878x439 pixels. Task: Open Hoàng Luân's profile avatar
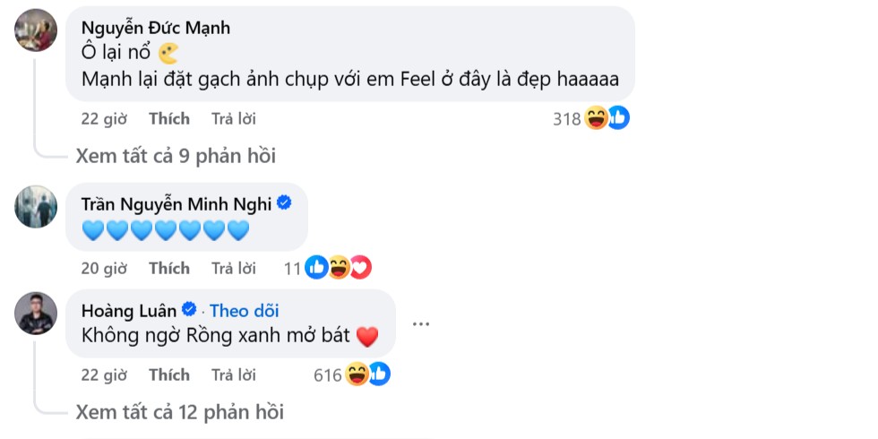click(36, 314)
